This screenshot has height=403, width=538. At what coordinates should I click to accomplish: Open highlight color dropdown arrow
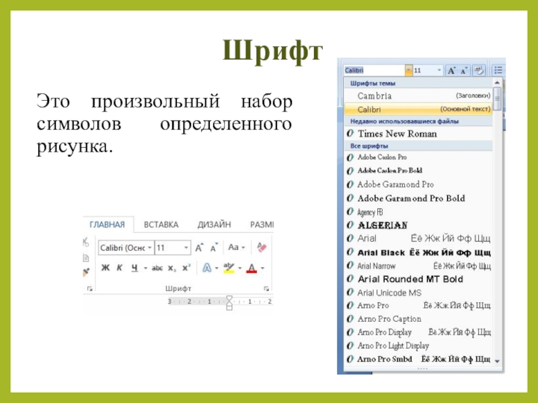[240, 268]
